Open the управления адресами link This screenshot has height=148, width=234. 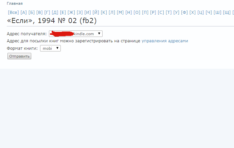point(165,41)
